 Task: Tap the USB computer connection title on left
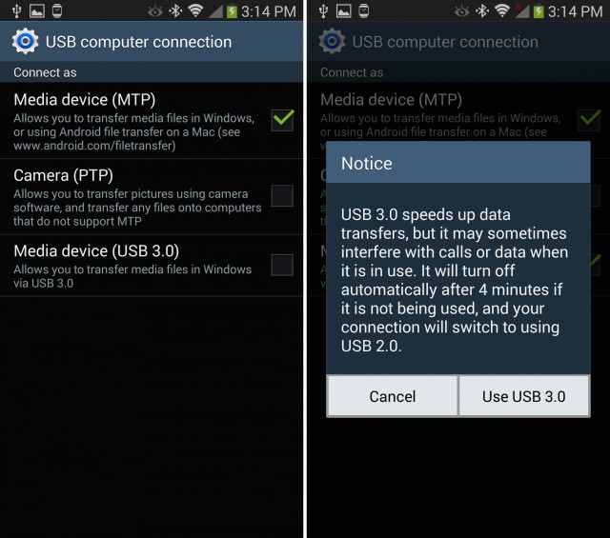point(138,42)
